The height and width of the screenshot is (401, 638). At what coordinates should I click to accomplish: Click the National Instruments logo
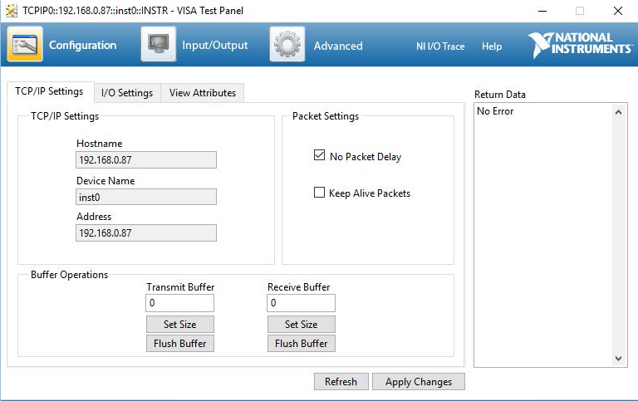point(580,45)
